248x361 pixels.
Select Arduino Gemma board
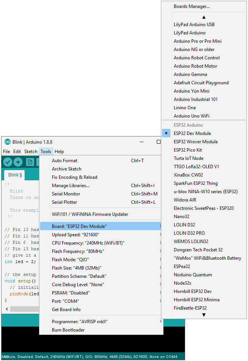point(204,74)
